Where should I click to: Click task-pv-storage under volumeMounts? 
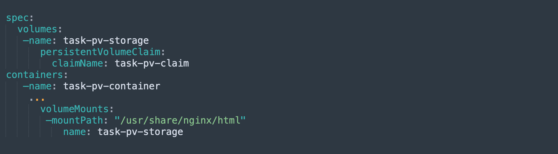(x=140, y=132)
